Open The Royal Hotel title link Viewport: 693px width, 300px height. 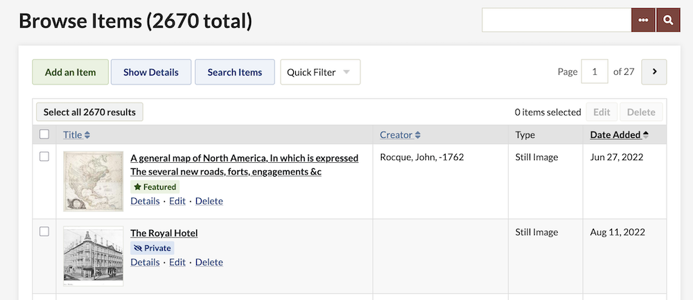pyautogui.click(x=164, y=233)
